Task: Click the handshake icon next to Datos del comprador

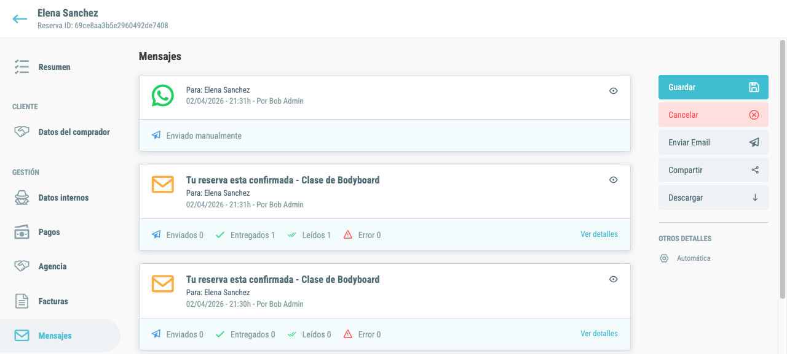Action: (22, 132)
